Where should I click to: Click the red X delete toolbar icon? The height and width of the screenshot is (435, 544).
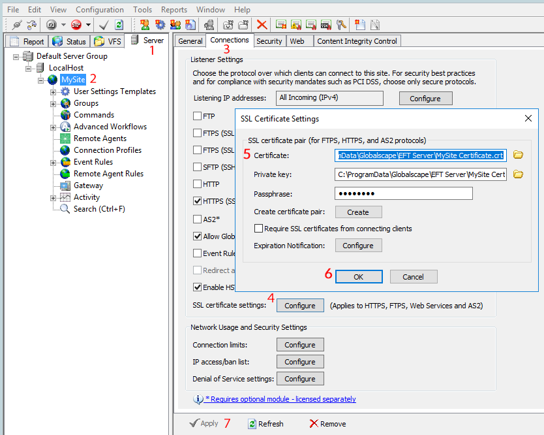click(262, 24)
